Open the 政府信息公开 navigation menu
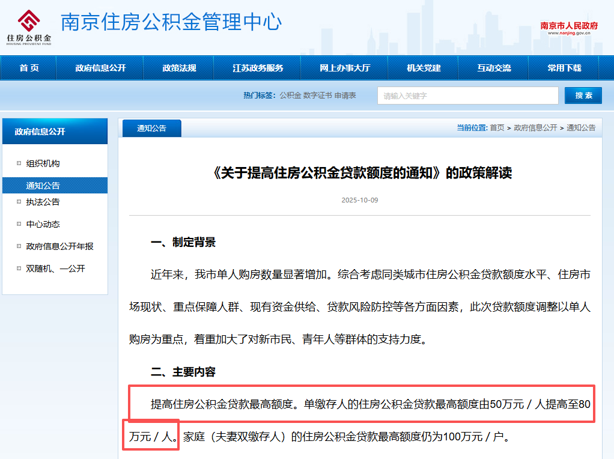 [100, 68]
